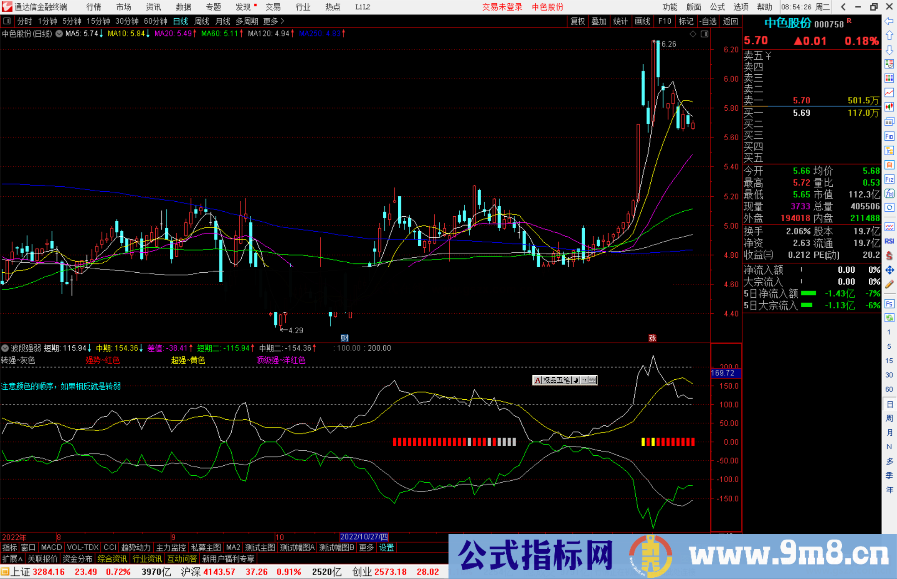Click the orange 自 self-select icon in sidebar
897x579 pixels.
[889, 165]
